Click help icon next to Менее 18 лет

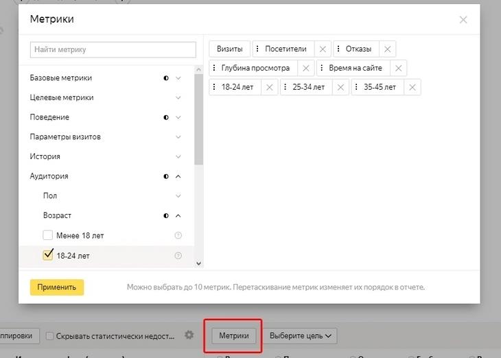[178, 235]
